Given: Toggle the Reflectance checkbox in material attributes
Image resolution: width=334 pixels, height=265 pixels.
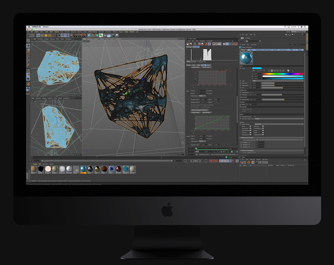Looking at the screenshot, I should click(253, 92).
